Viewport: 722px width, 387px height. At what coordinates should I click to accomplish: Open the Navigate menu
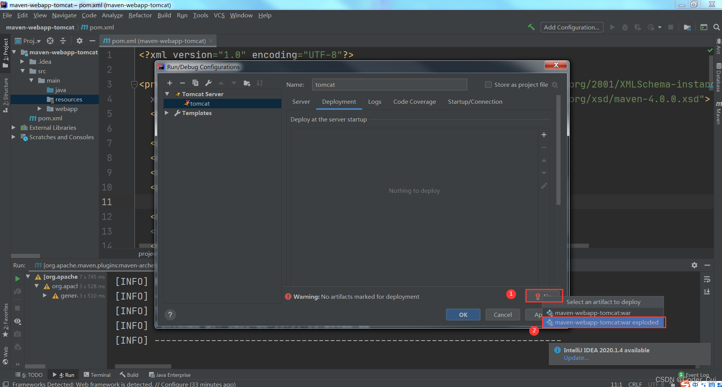click(64, 15)
